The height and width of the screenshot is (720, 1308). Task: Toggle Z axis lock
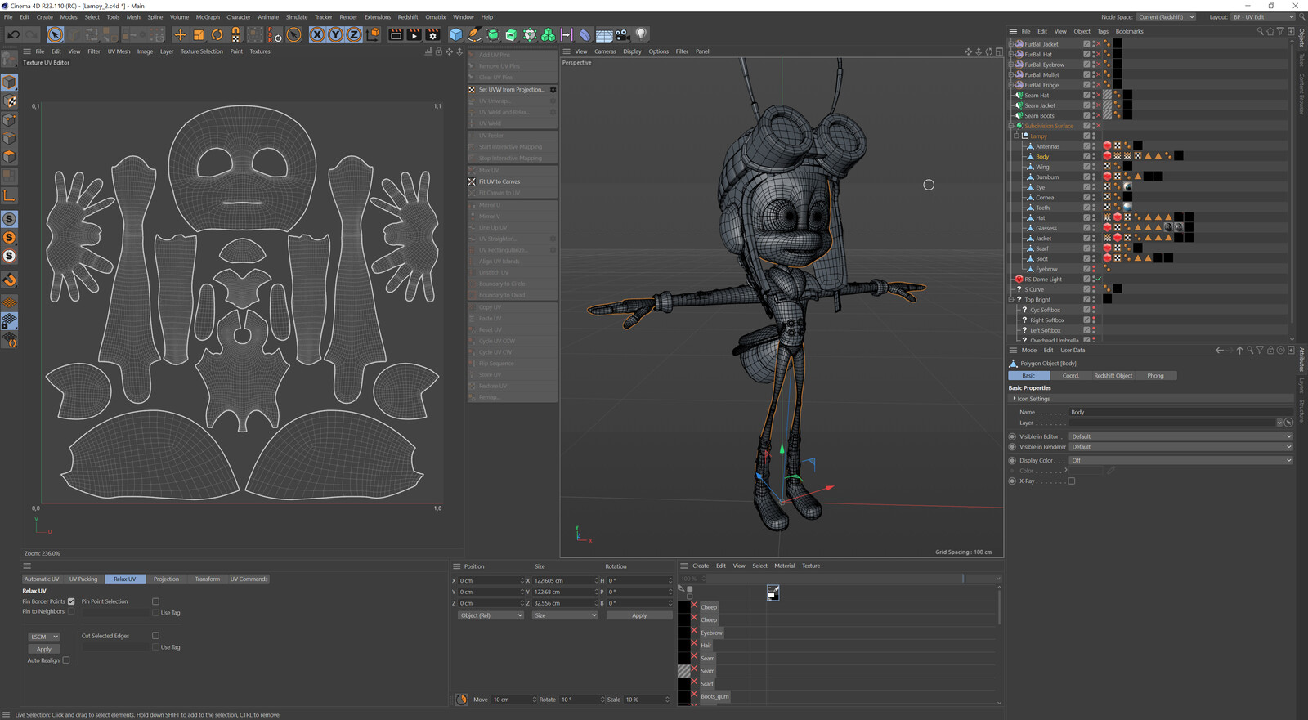tap(353, 34)
